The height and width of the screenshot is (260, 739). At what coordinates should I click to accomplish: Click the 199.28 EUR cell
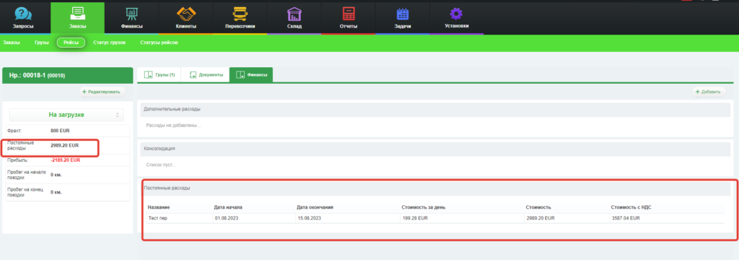415,219
